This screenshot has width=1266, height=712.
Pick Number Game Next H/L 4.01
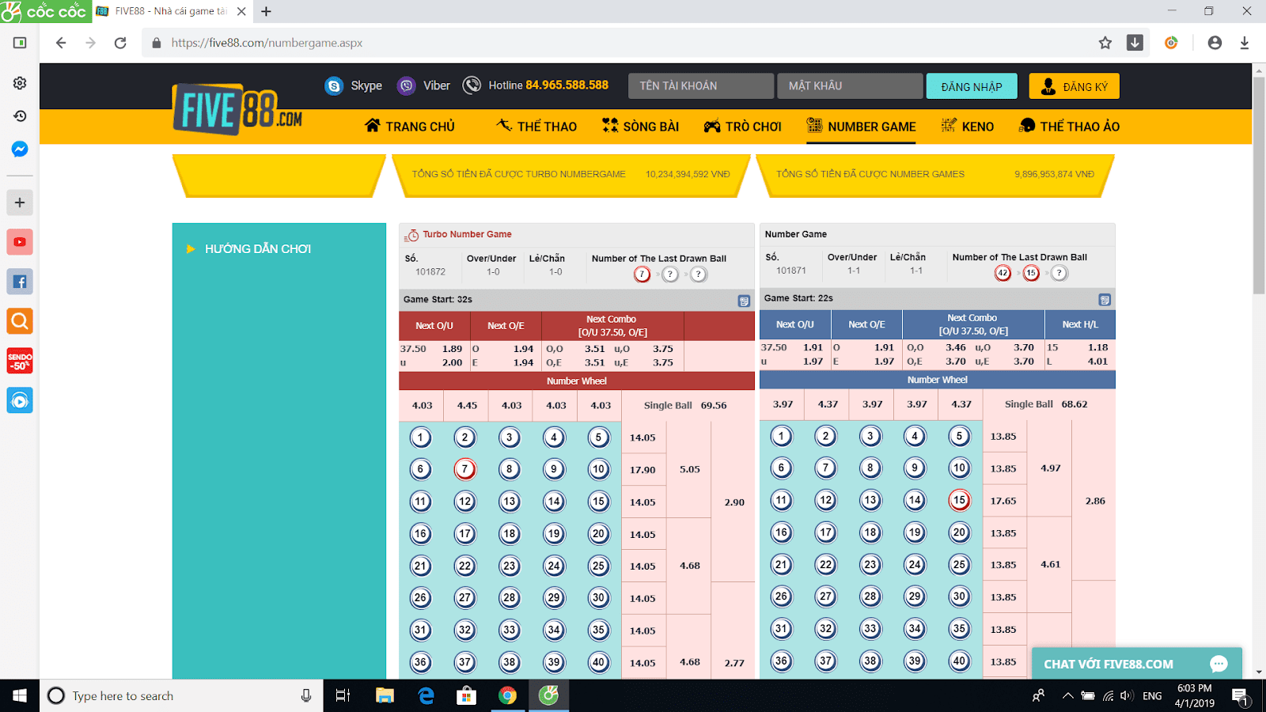coord(1097,361)
